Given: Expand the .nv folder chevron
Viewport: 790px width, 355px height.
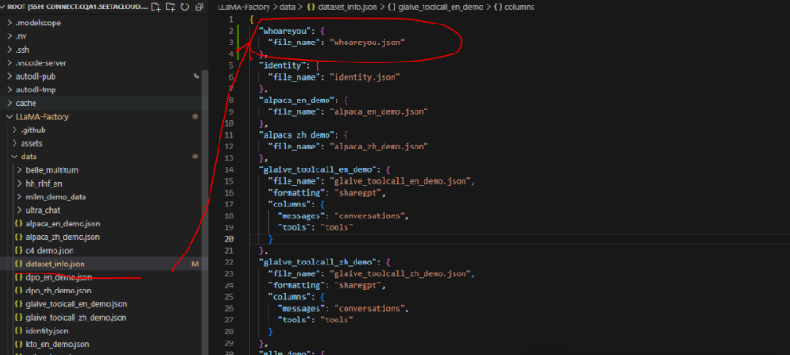Looking at the screenshot, I should (x=10, y=36).
